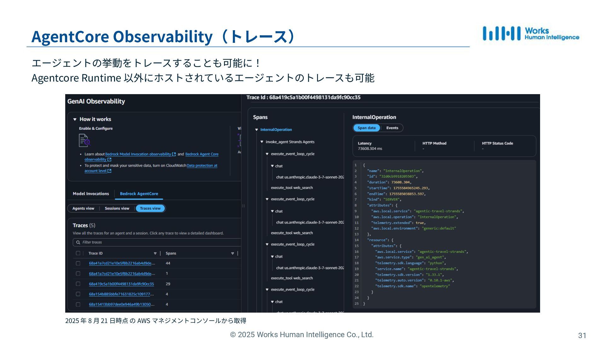The width and height of the screenshot is (605, 340).
Task: Switch to the Model Invocations tab
Action: click(91, 194)
